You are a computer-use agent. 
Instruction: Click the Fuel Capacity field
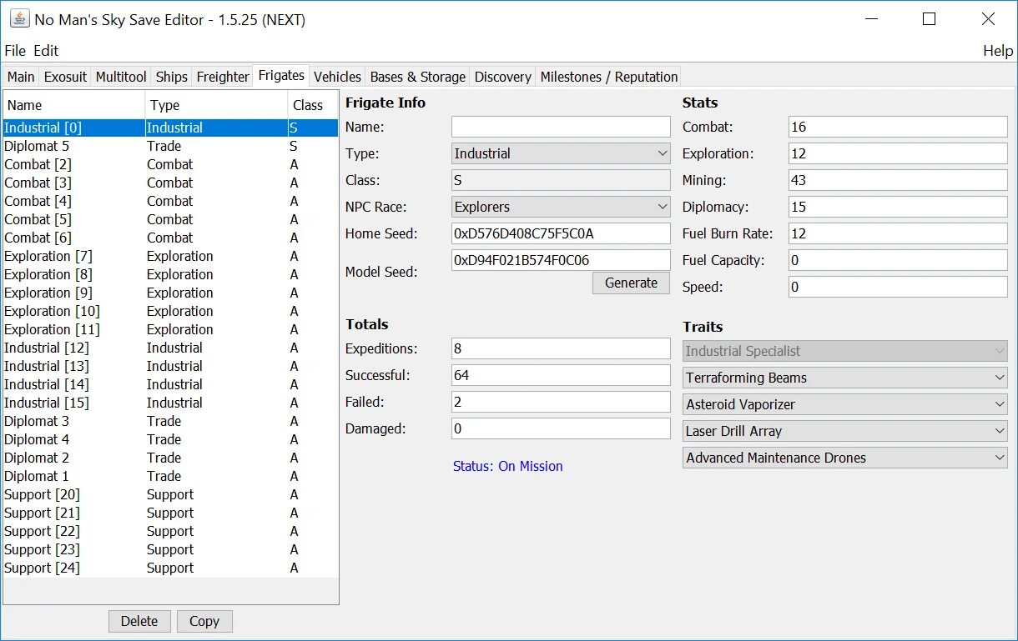point(898,260)
